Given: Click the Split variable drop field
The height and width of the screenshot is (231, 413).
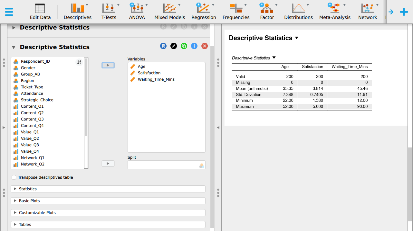Looking at the screenshot, I should [167, 165].
